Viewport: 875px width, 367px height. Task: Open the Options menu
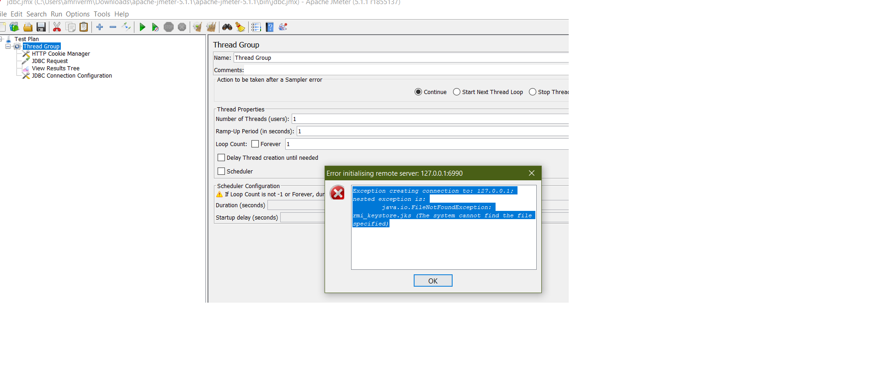77,14
